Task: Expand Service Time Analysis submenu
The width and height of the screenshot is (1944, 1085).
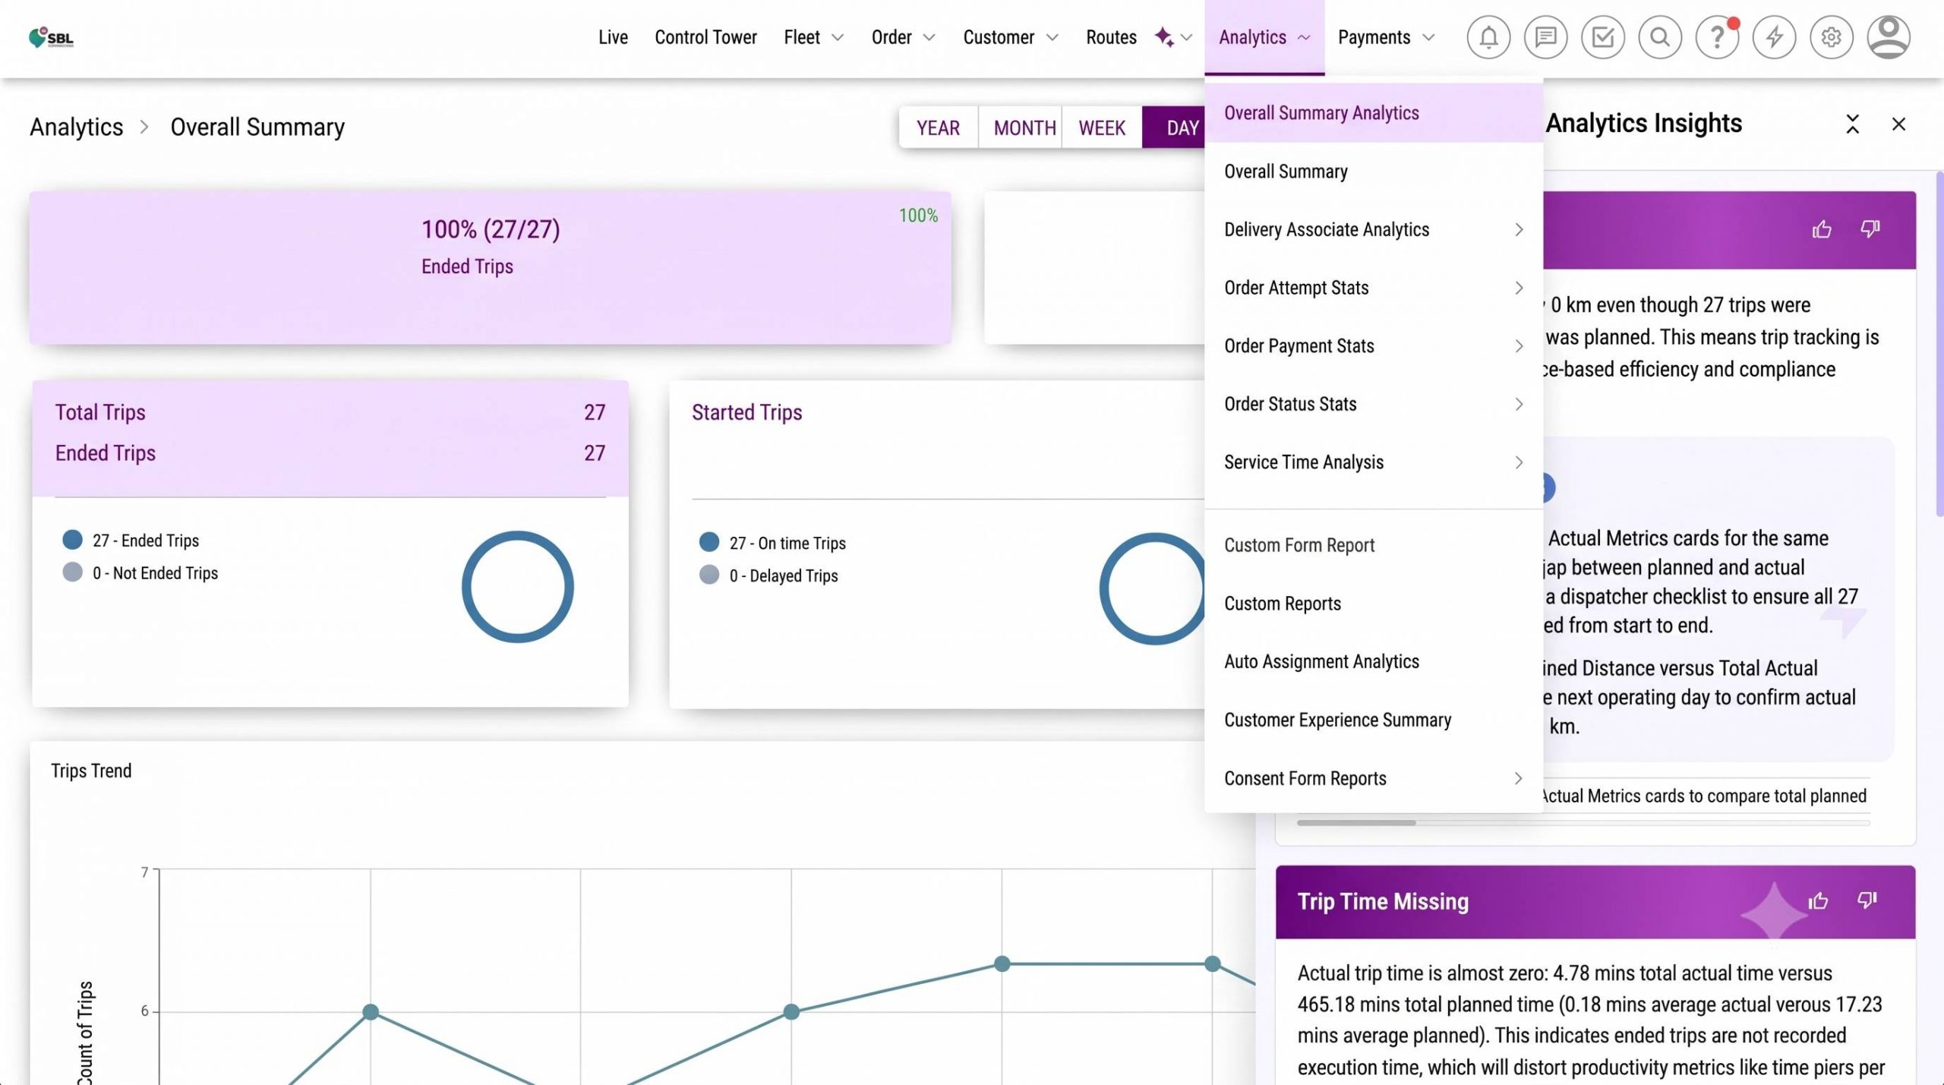Action: tap(1374, 462)
